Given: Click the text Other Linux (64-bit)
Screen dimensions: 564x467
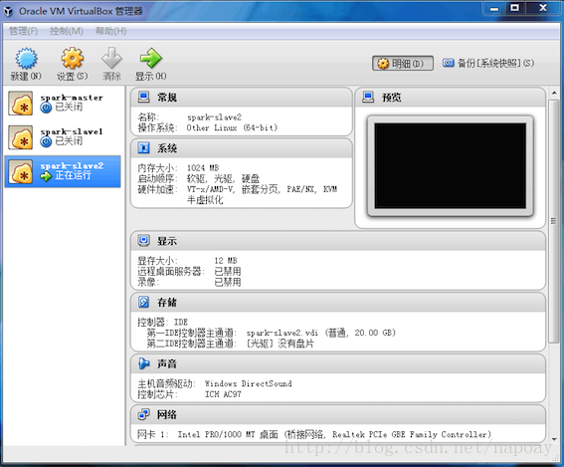Looking at the screenshot, I should click(232, 127).
